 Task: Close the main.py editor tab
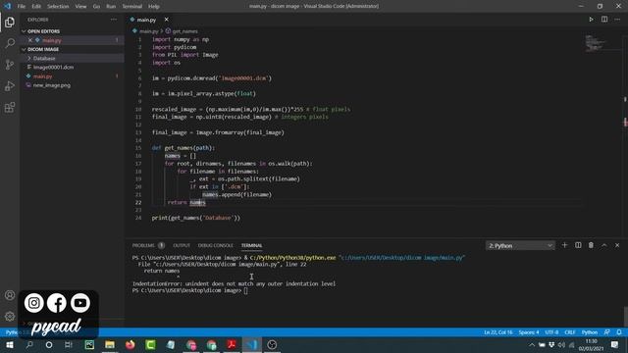click(166, 20)
